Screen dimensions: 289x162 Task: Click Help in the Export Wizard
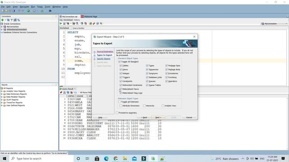[x=100, y=117]
